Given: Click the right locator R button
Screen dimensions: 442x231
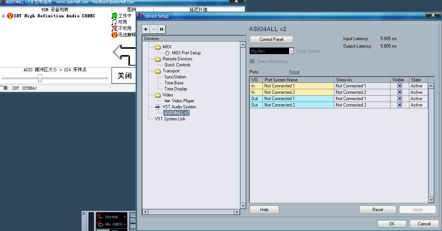Looking at the screenshot, I should [133, 226].
